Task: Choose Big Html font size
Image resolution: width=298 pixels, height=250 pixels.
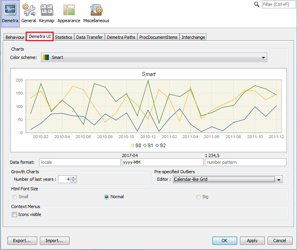Action: click(199, 197)
